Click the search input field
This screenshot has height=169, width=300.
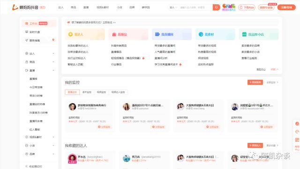(195, 7)
